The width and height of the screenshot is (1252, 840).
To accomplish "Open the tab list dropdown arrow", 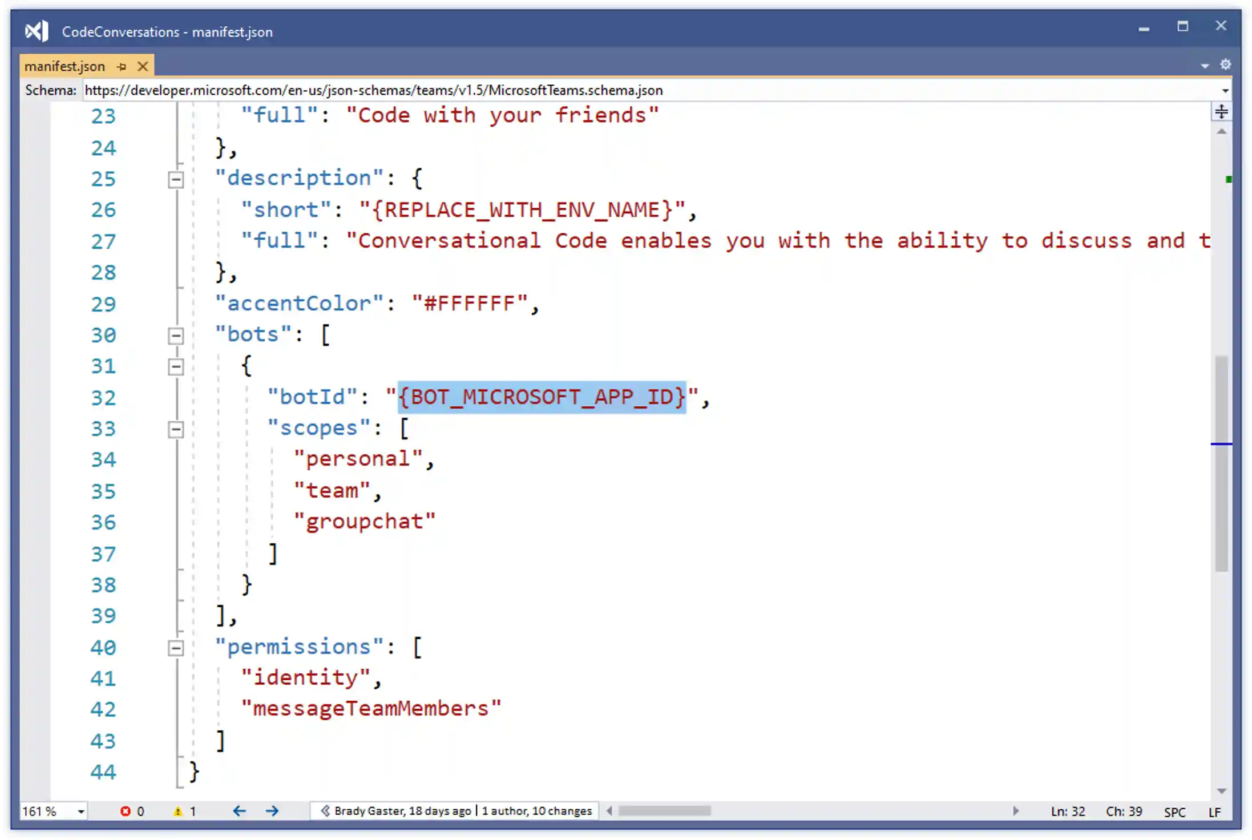I will tap(1205, 66).
